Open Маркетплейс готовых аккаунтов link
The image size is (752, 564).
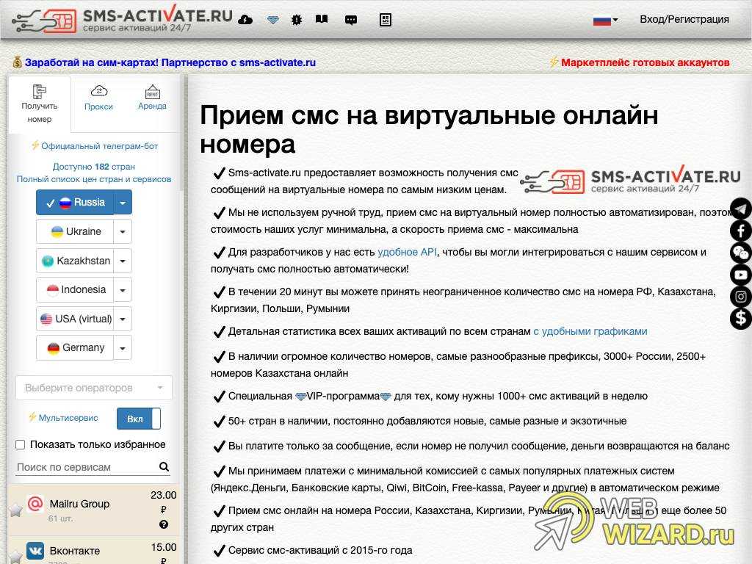645,62
